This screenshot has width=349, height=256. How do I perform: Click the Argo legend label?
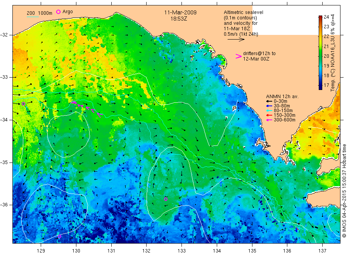click(67, 12)
